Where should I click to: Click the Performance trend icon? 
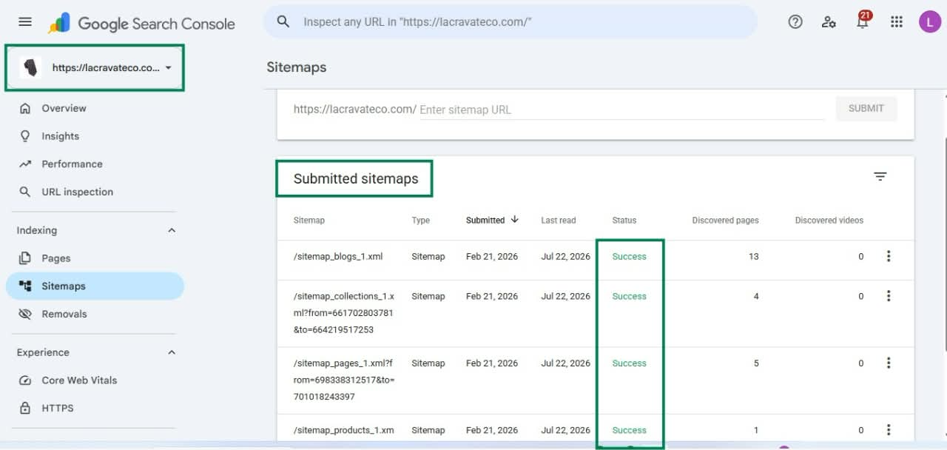(25, 164)
